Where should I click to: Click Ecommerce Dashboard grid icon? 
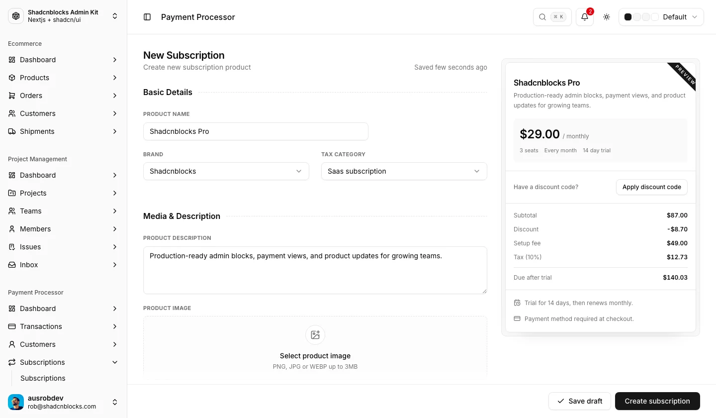[x=12, y=60]
